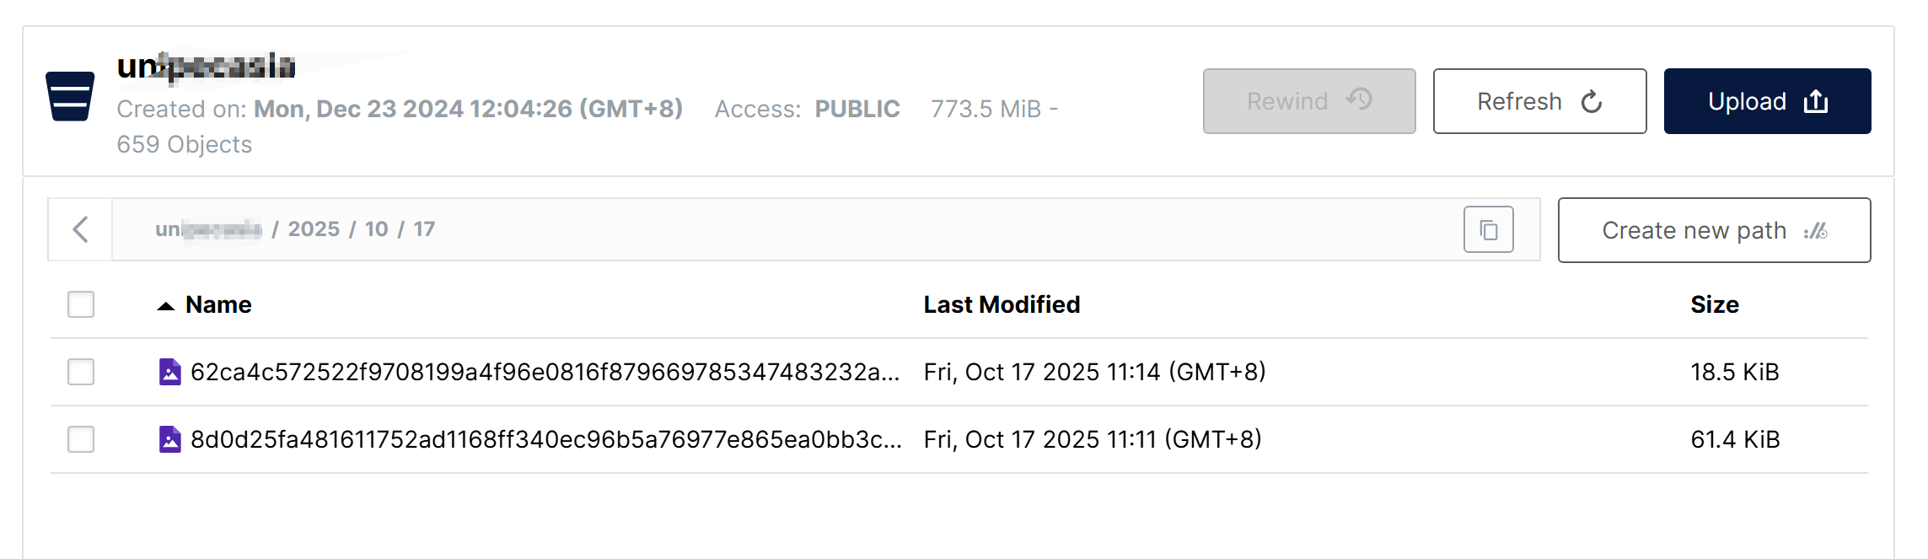Sort objects by Size column
The width and height of the screenshot is (1928, 559).
(x=1714, y=304)
